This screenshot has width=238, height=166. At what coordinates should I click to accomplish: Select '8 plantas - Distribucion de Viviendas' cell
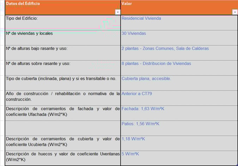pyautogui.click(x=179, y=68)
